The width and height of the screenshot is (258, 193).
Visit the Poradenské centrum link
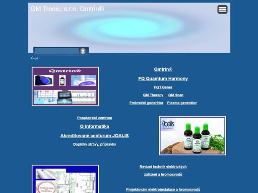[x=95, y=118]
